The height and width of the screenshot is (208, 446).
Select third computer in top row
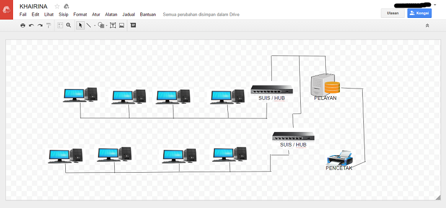[173, 97]
